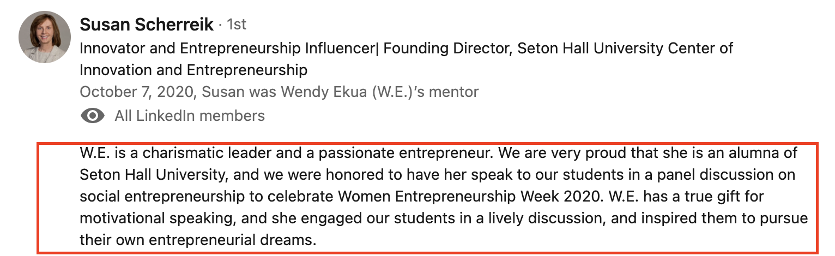The height and width of the screenshot is (256, 835).
Task: Select the 'All LinkedIn members' visibility label
Action: point(190,115)
